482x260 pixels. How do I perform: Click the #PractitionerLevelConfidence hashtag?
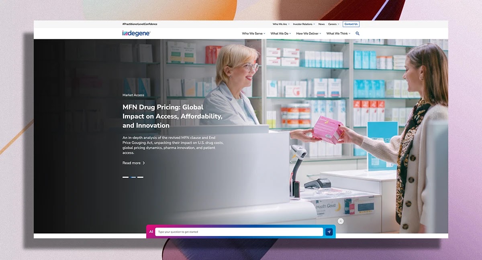[140, 24]
